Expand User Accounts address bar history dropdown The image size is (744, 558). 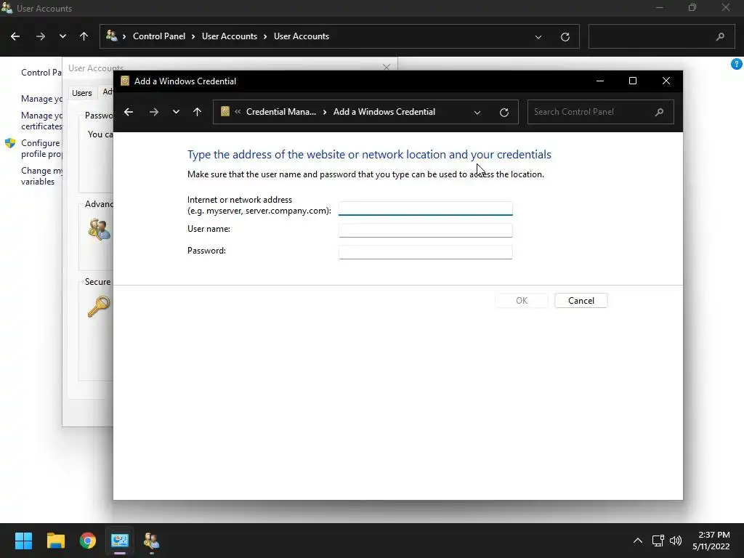(538, 37)
